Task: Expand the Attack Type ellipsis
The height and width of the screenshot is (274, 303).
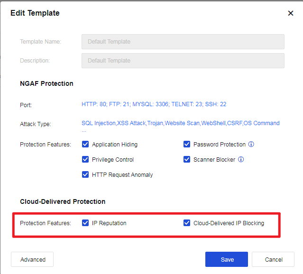Action: (x=84, y=130)
